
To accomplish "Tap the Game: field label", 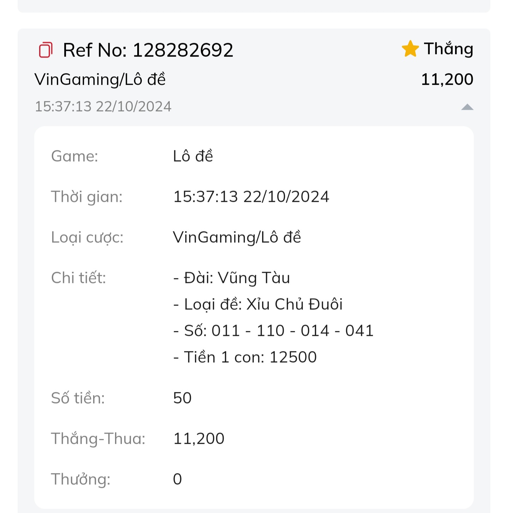I will (75, 156).
